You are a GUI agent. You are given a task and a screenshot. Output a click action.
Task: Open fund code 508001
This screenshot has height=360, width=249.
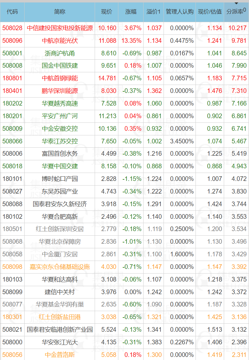point(12,53)
